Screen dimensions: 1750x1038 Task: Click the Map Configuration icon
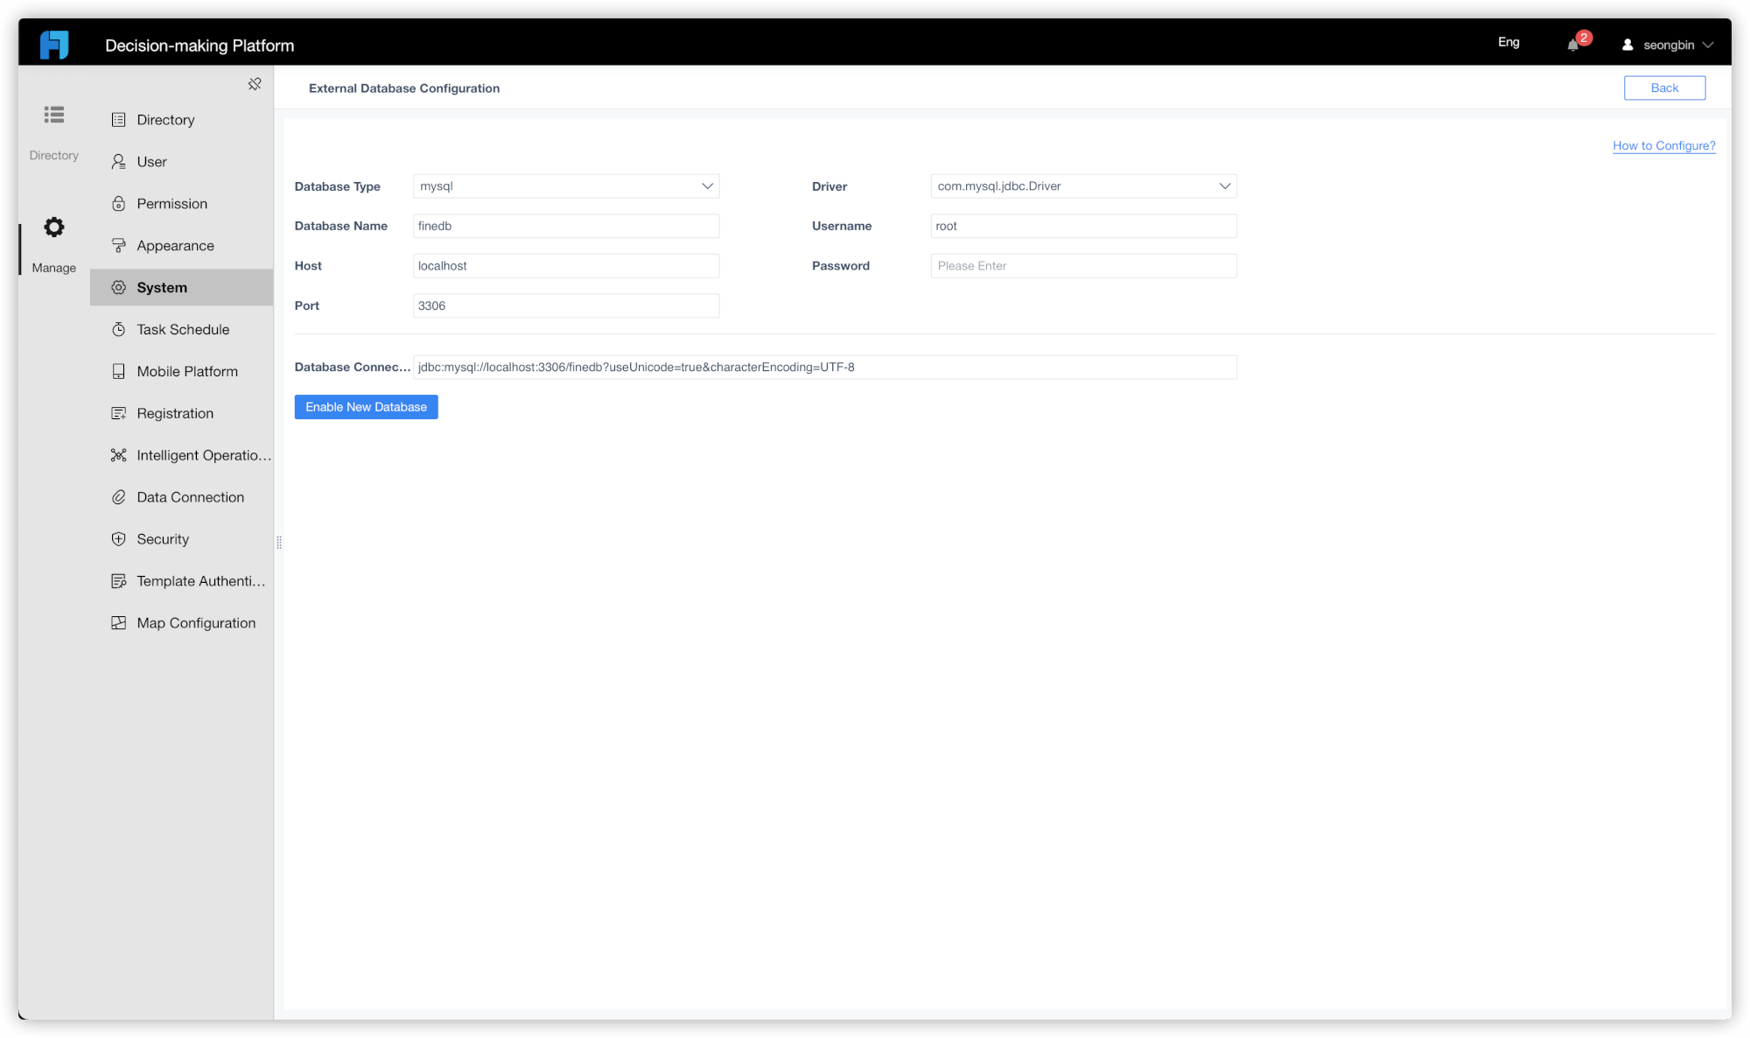(x=119, y=623)
